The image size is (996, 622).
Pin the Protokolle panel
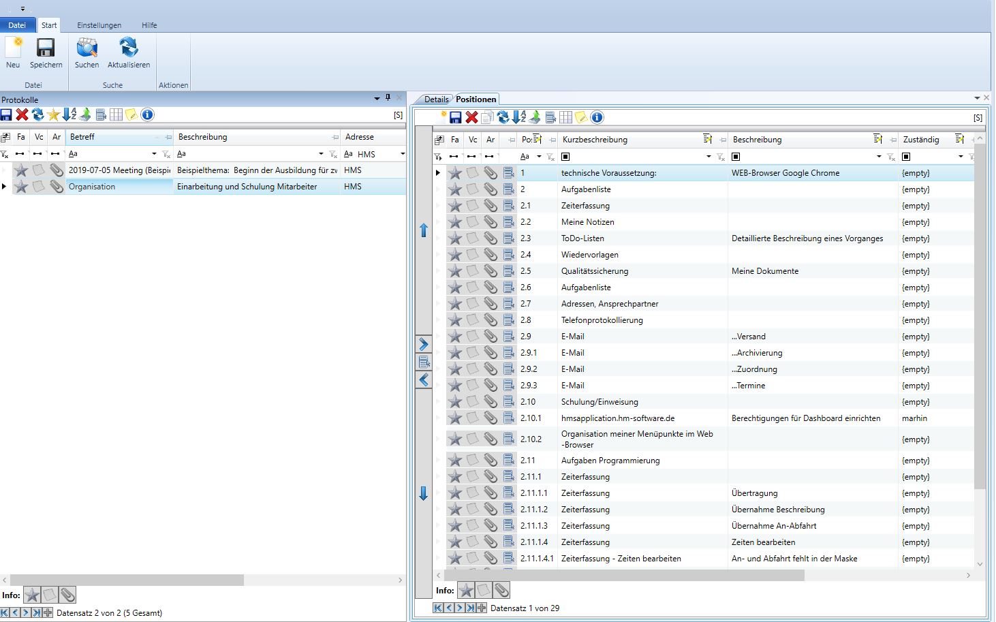tap(388, 98)
